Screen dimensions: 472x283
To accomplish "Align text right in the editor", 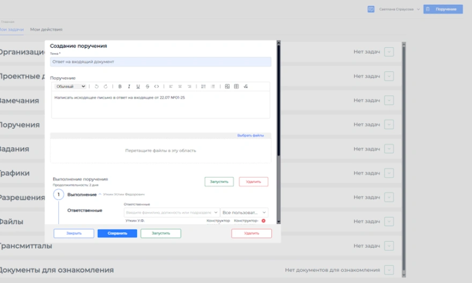I will point(189,87).
